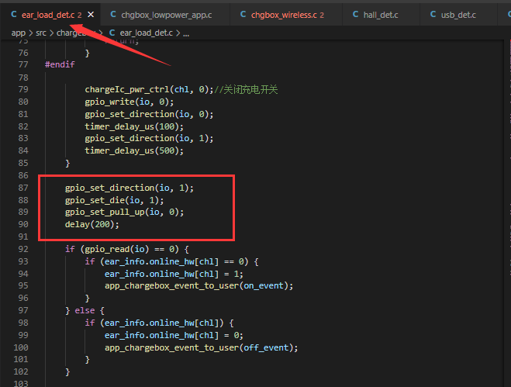Viewport: 511px width, 387px height.
Task: Click ear_info.online_hw[chl] = 1 assignment
Action: pos(174,274)
